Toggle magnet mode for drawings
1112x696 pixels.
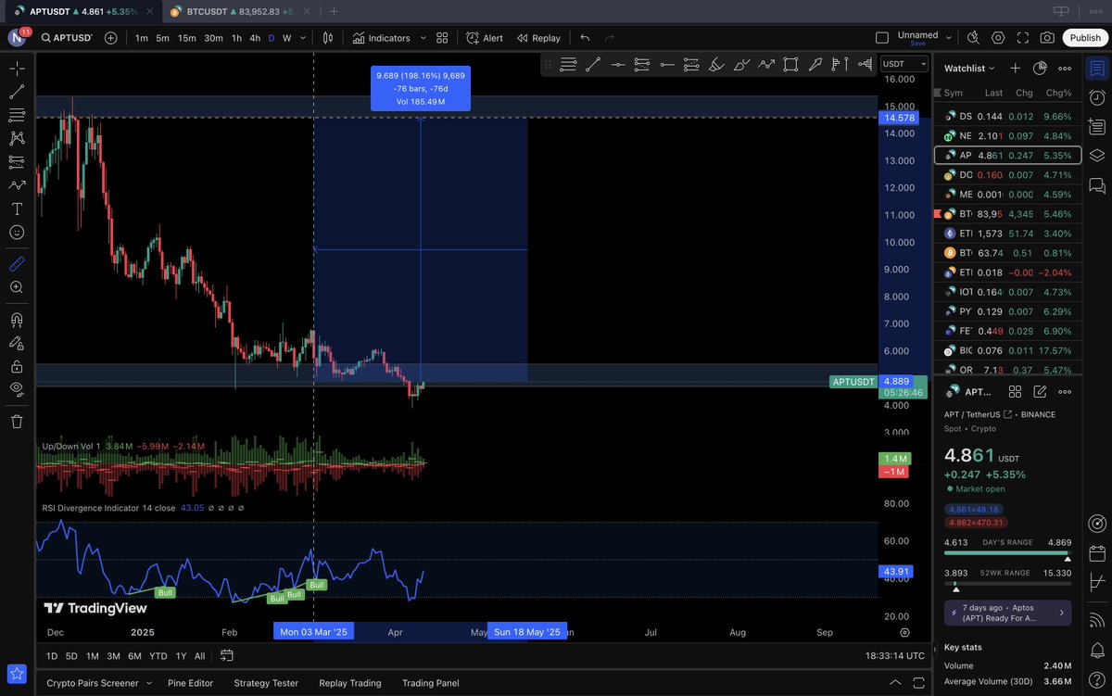(17, 320)
